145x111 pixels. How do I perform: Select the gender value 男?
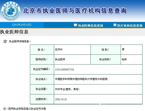[x=123, y=49]
